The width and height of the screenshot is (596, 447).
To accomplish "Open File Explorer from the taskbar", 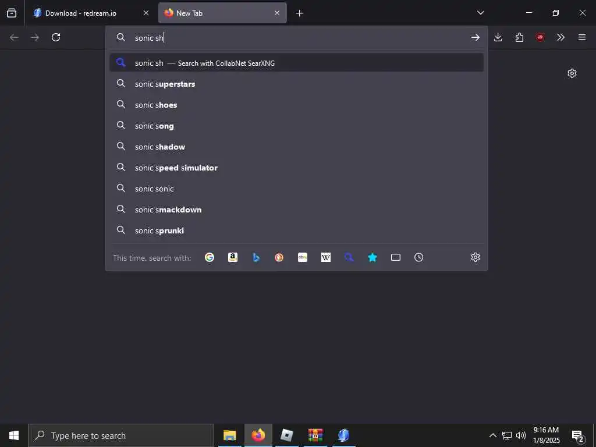I will [229, 435].
